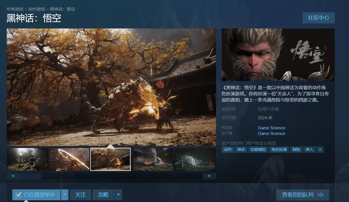The height and width of the screenshot is (202, 349).
Task: Select the fourth thumbnail with fire creature
Action: (x=153, y=160)
